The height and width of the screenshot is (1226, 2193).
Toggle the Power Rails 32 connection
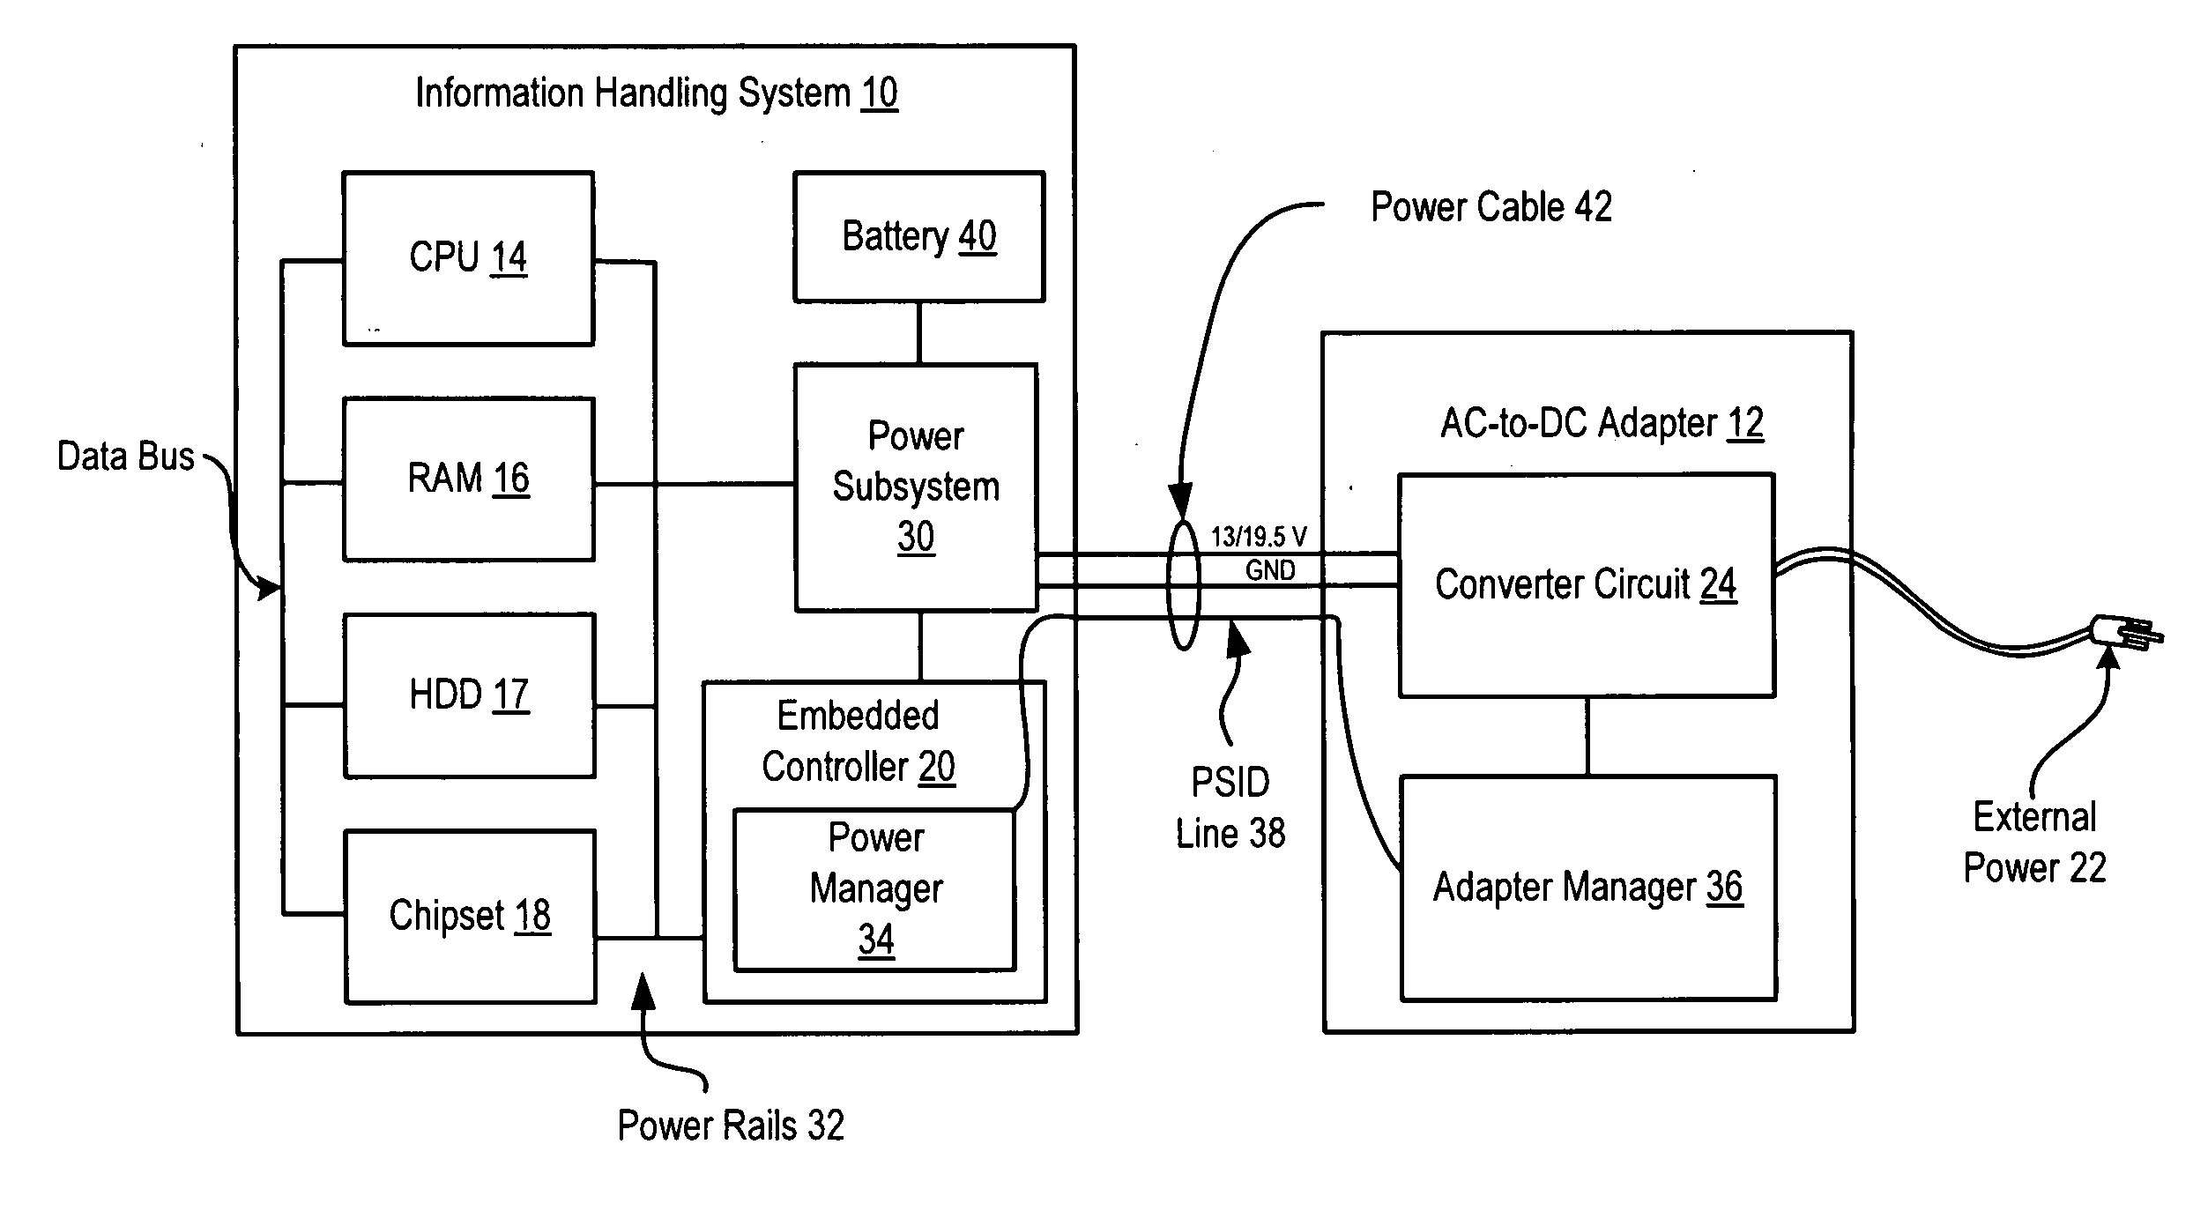click(597, 941)
